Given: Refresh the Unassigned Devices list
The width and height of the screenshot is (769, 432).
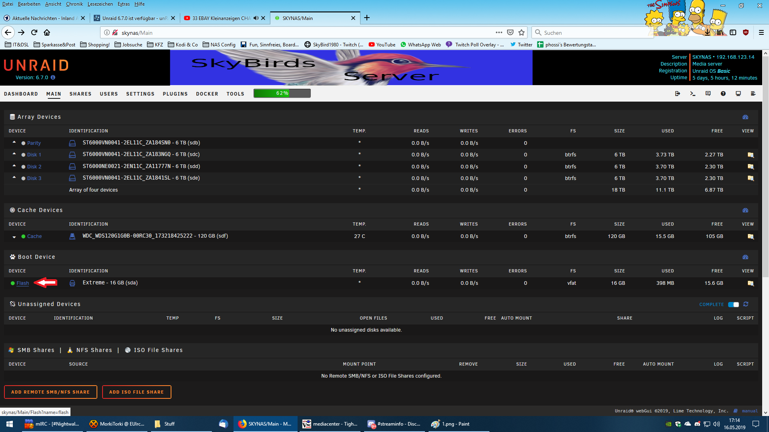Looking at the screenshot, I should point(746,304).
